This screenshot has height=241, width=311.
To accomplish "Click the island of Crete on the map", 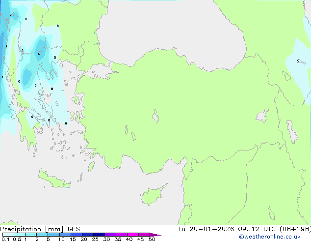I will tap(54, 180).
